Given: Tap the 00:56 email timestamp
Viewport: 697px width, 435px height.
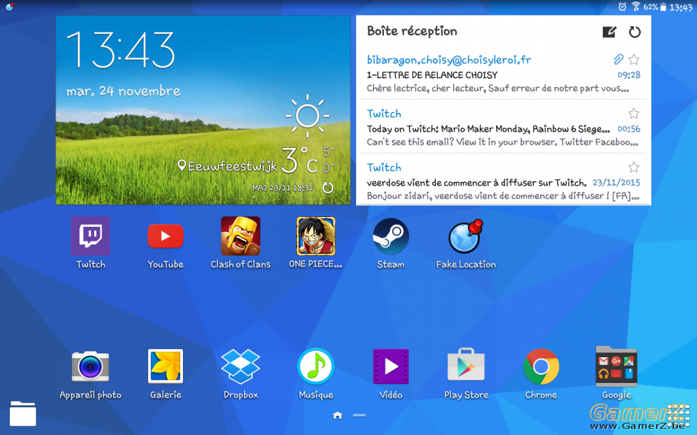Looking at the screenshot, I should 629,129.
